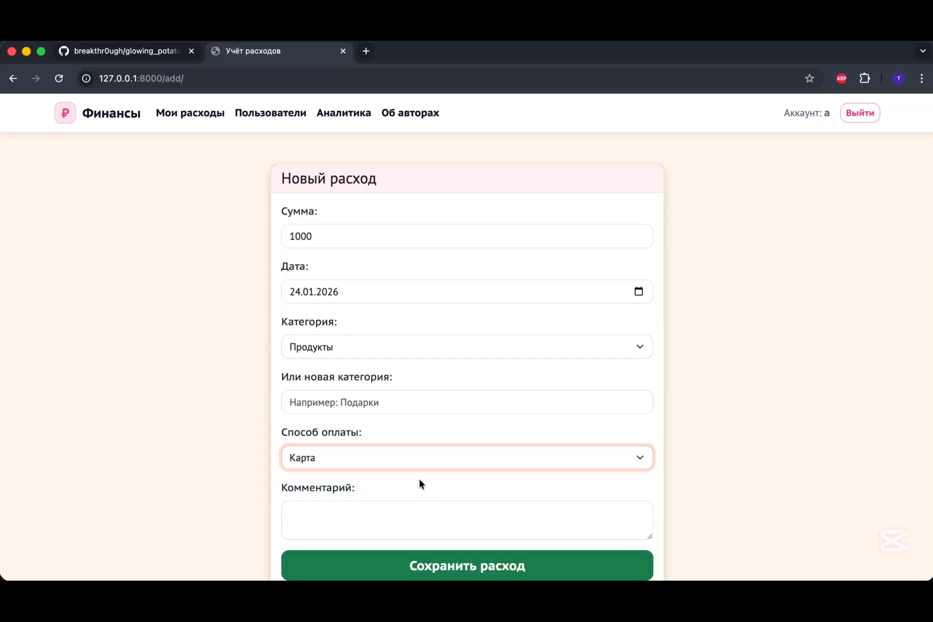
Task: Click the browser reload icon
Action: coord(59,79)
